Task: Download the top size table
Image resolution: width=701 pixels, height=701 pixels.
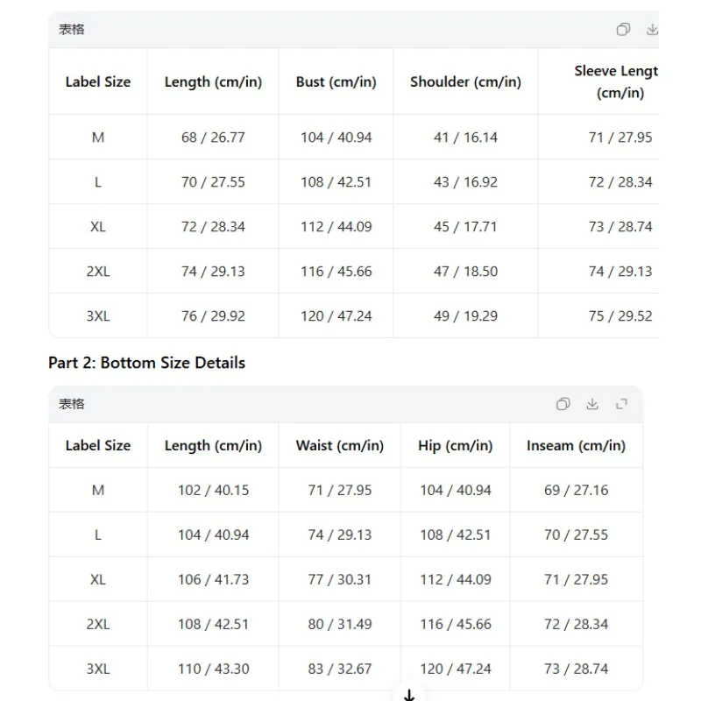Action: click(x=652, y=30)
